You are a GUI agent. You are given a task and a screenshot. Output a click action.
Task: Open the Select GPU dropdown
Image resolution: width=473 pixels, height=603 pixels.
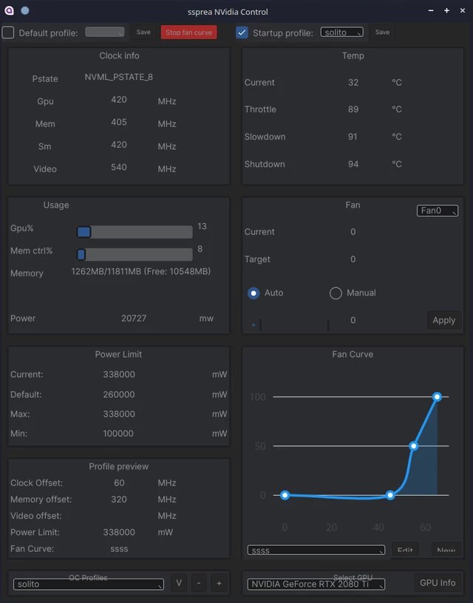[316, 583]
